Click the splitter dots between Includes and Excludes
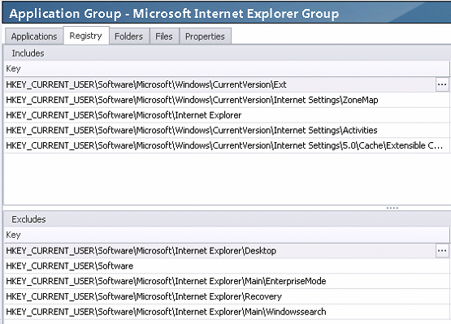 coord(392,208)
